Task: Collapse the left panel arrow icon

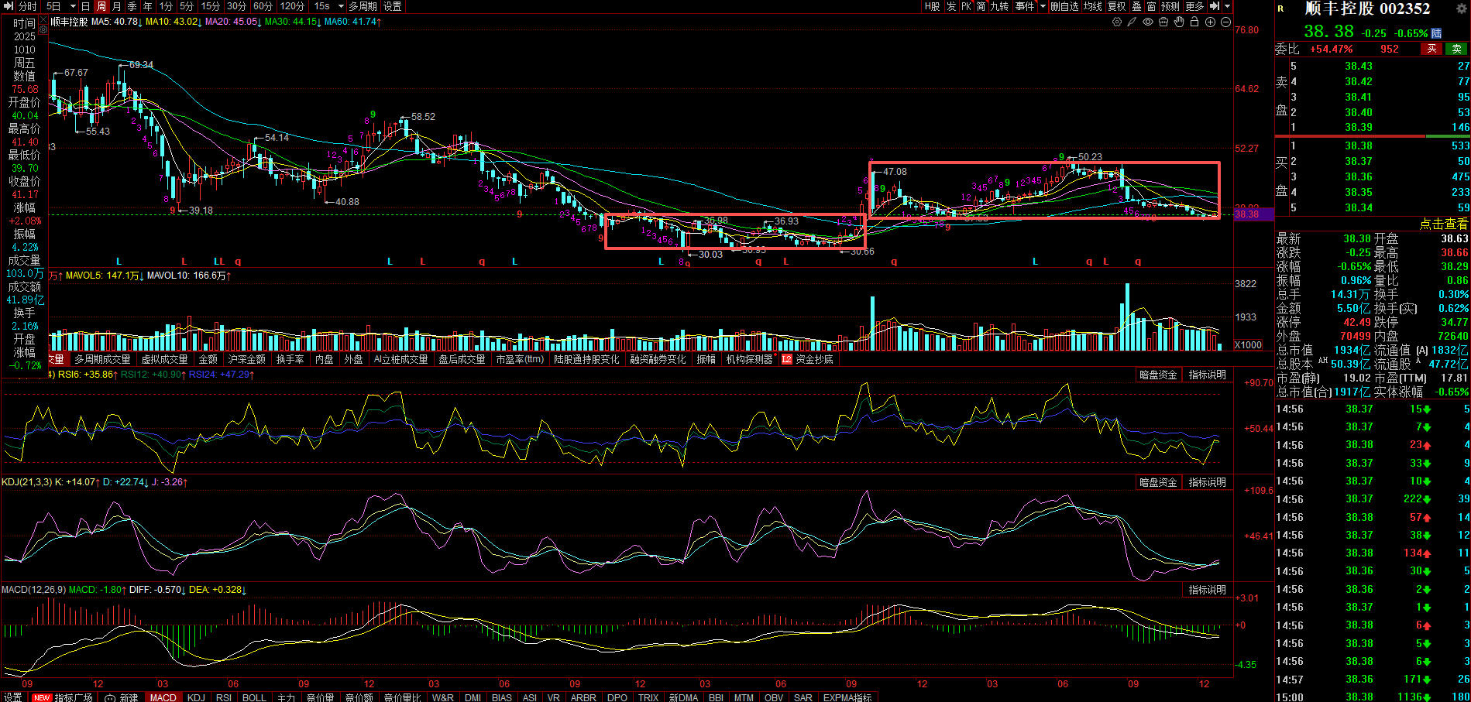Action: (x=9, y=6)
